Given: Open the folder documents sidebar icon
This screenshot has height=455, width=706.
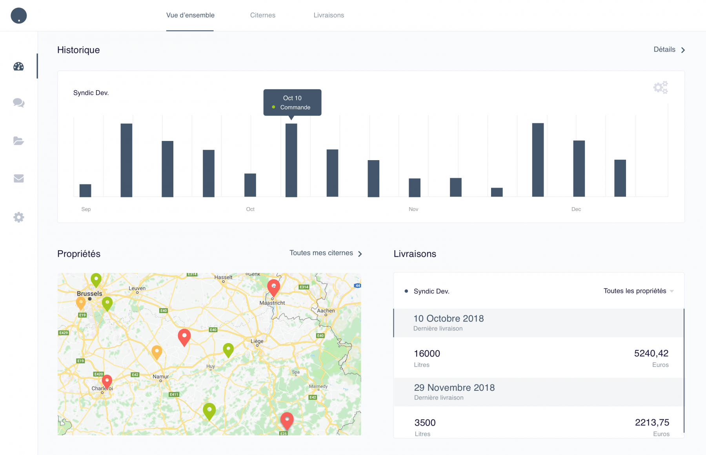Looking at the screenshot, I should [18, 141].
